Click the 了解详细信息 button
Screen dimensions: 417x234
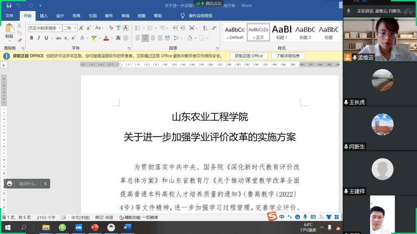click(x=288, y=56)
